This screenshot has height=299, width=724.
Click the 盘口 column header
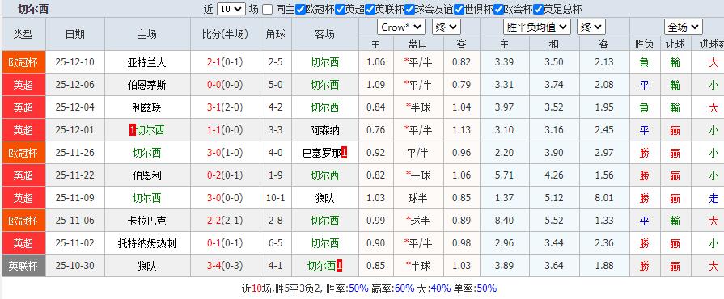pos(418,44)
